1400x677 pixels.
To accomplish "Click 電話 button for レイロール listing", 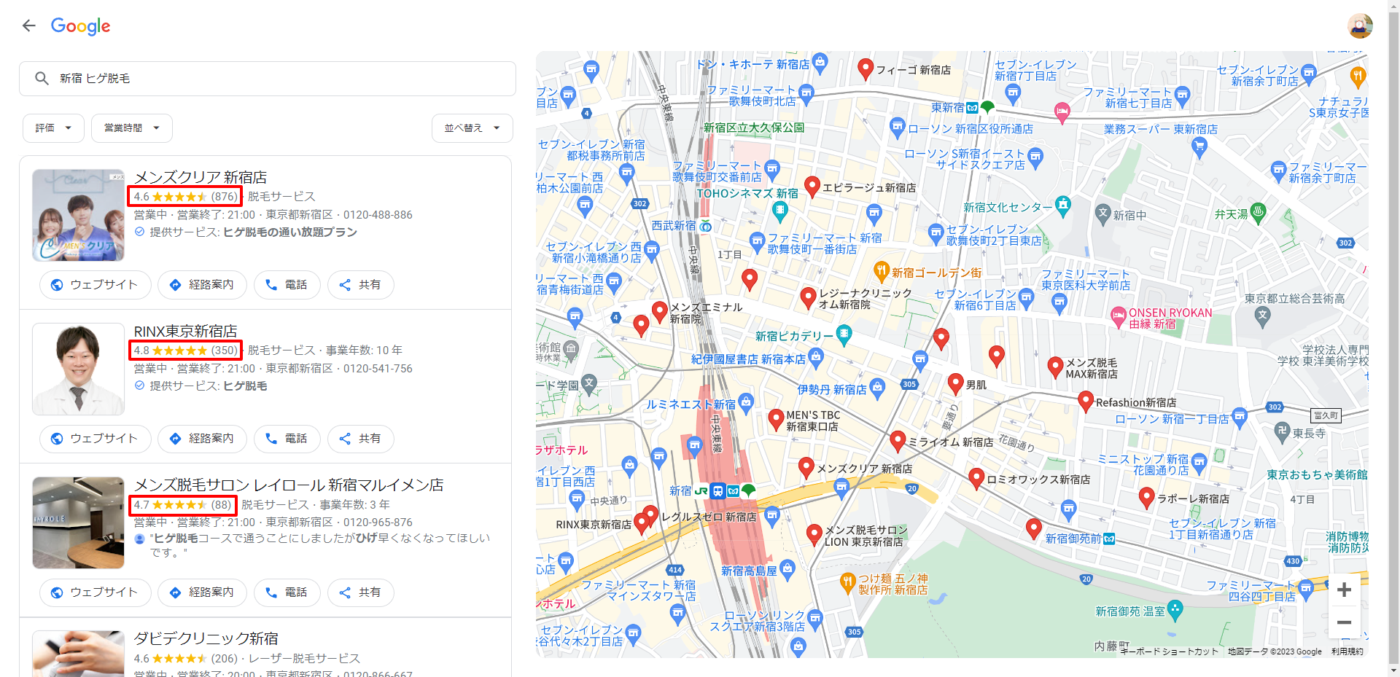I will 287,592.
